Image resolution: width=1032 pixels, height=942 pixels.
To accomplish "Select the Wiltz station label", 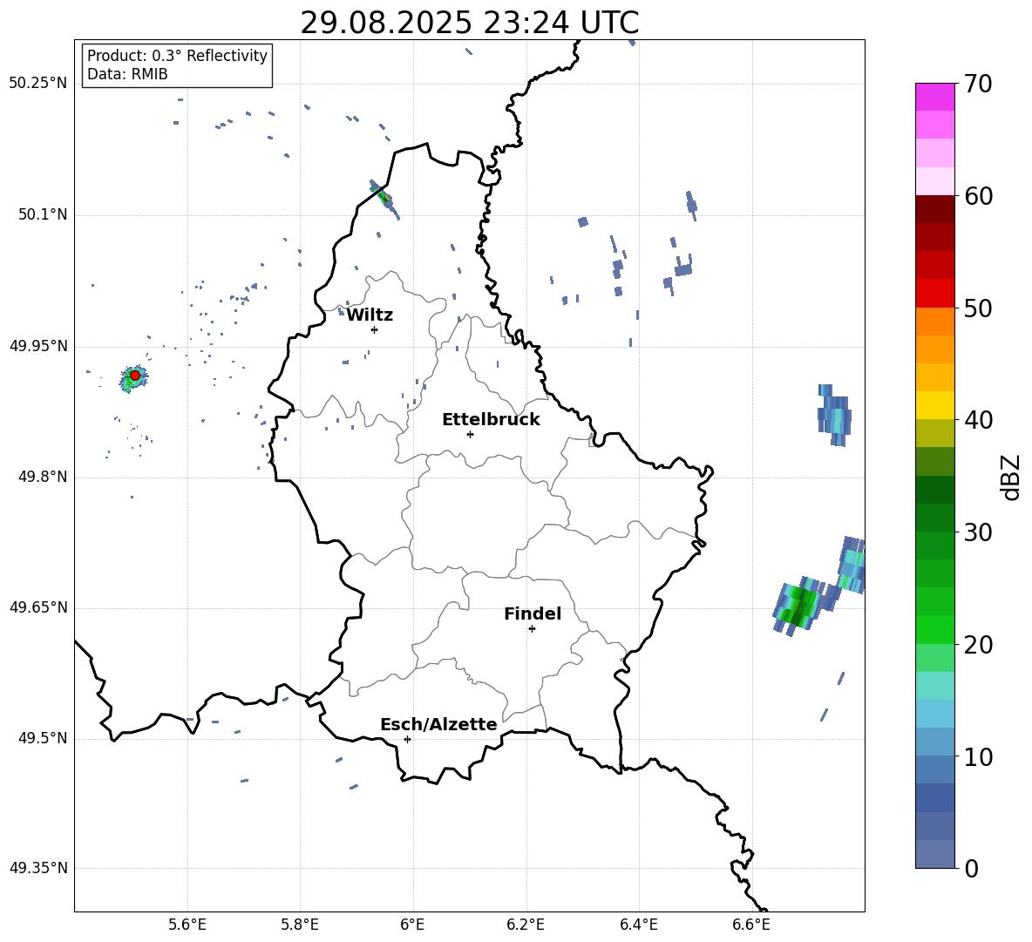I will tap(370, 315).
